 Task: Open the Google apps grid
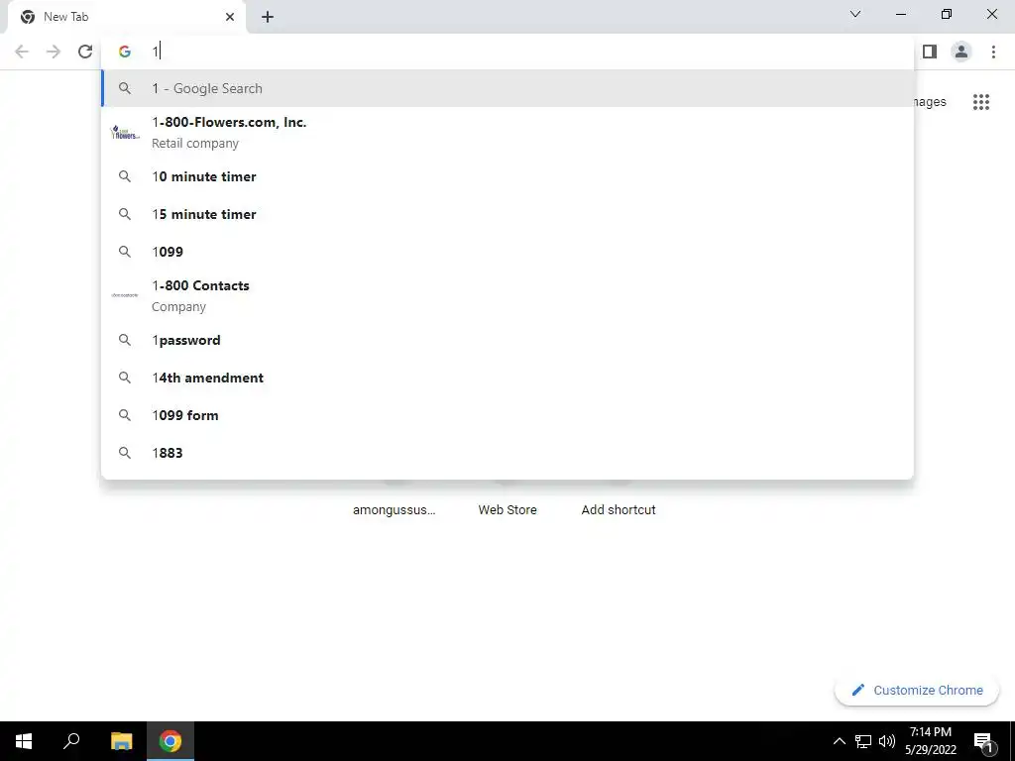(x=980, y=102)
